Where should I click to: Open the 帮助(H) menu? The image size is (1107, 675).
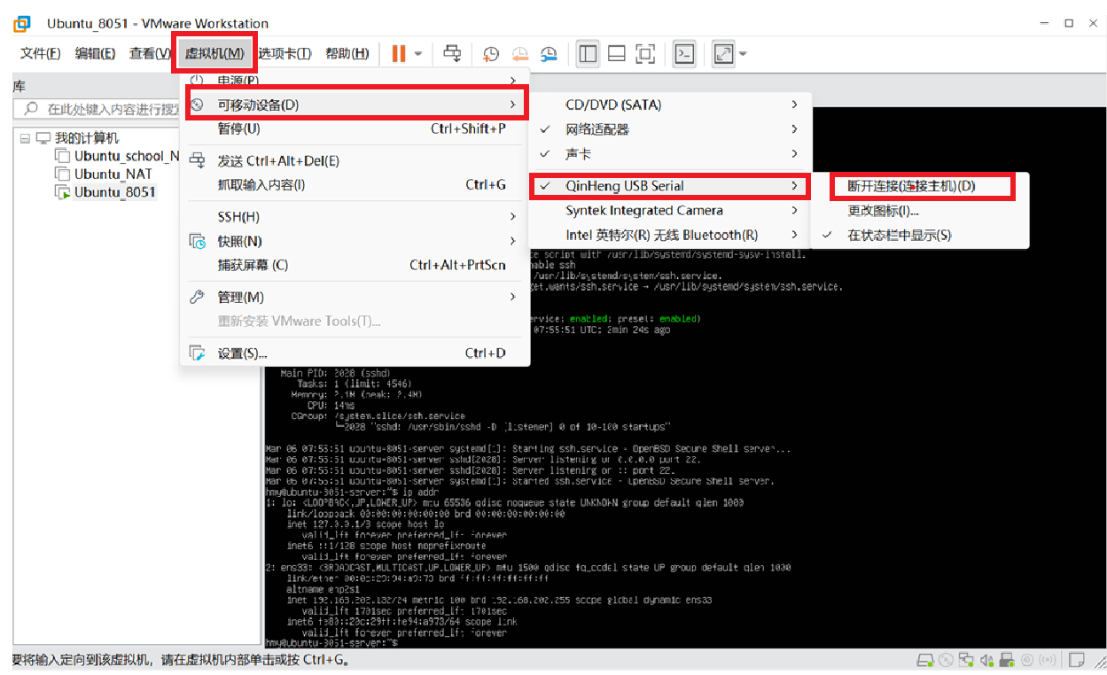[347, 54]
